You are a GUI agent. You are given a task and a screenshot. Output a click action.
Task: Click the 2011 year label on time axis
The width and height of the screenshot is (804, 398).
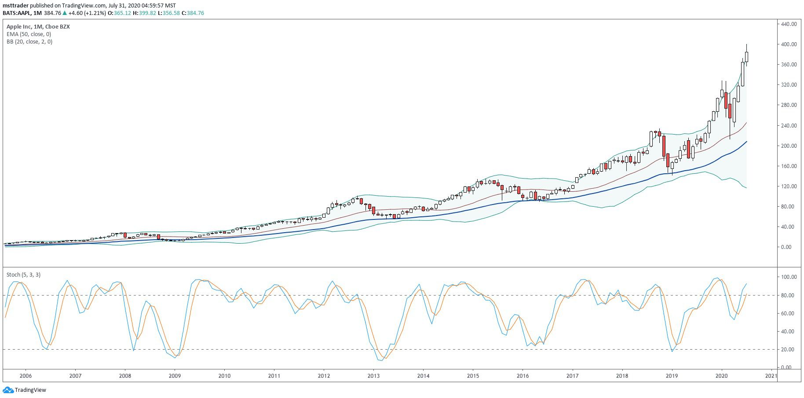[274, 376]
